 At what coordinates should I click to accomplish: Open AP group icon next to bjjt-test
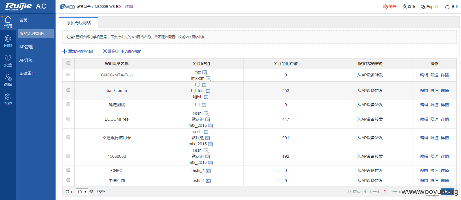[208, 91]
